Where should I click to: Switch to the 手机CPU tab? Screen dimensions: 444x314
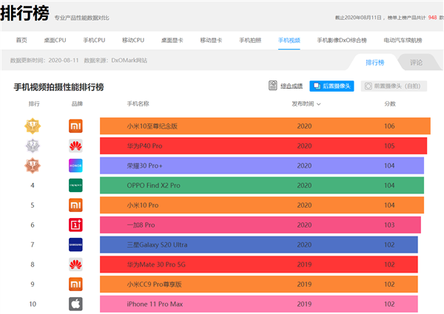pos(94,40)
